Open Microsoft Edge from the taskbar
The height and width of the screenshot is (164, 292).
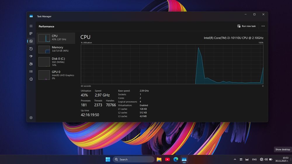(176, 159)
